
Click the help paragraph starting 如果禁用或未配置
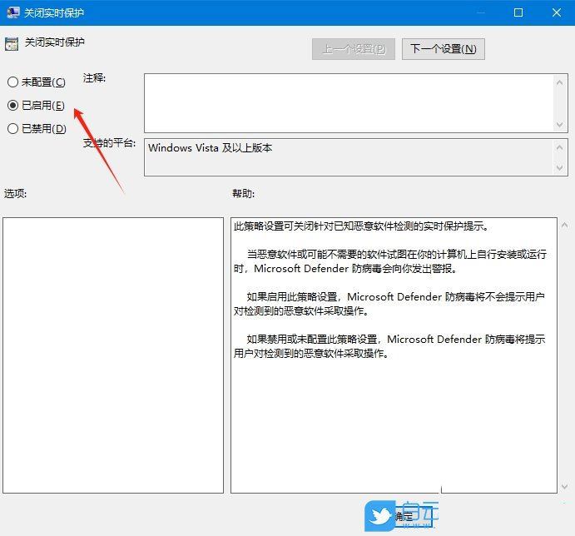(x=389, y=346)
